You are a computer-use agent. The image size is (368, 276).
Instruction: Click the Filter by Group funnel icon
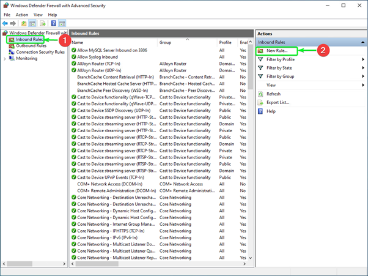coord(260,76)
